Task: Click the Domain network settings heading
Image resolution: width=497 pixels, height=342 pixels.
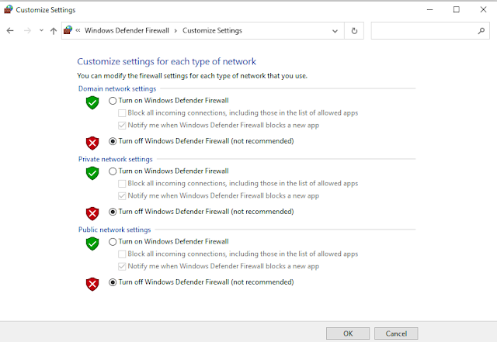Action: 117,88
